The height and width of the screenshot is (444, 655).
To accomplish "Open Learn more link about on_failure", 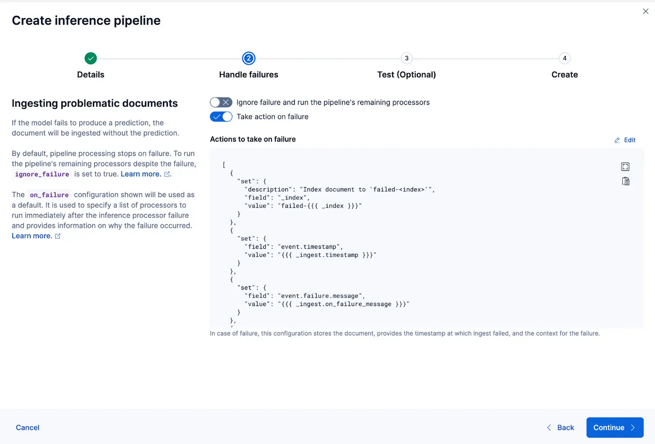I will 32,236.
